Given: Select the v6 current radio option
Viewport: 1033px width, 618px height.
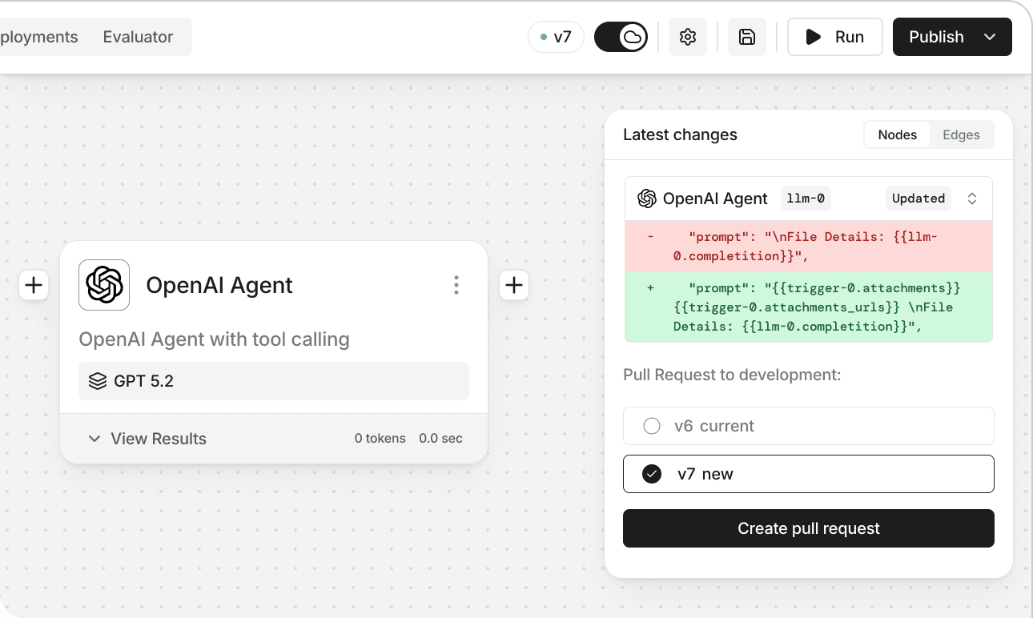Looking at the screenshot, I should pos(652,426).
